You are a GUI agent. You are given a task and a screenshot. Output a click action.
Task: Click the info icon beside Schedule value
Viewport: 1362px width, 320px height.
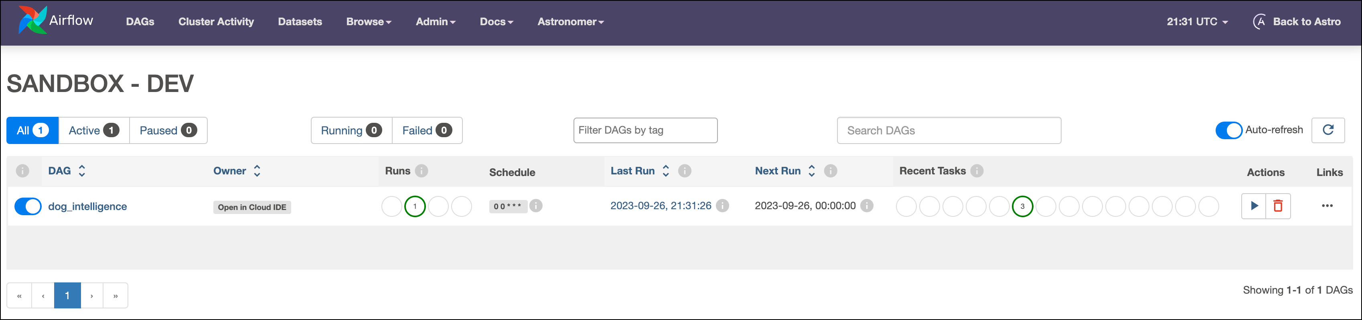(x=535, y=206)
